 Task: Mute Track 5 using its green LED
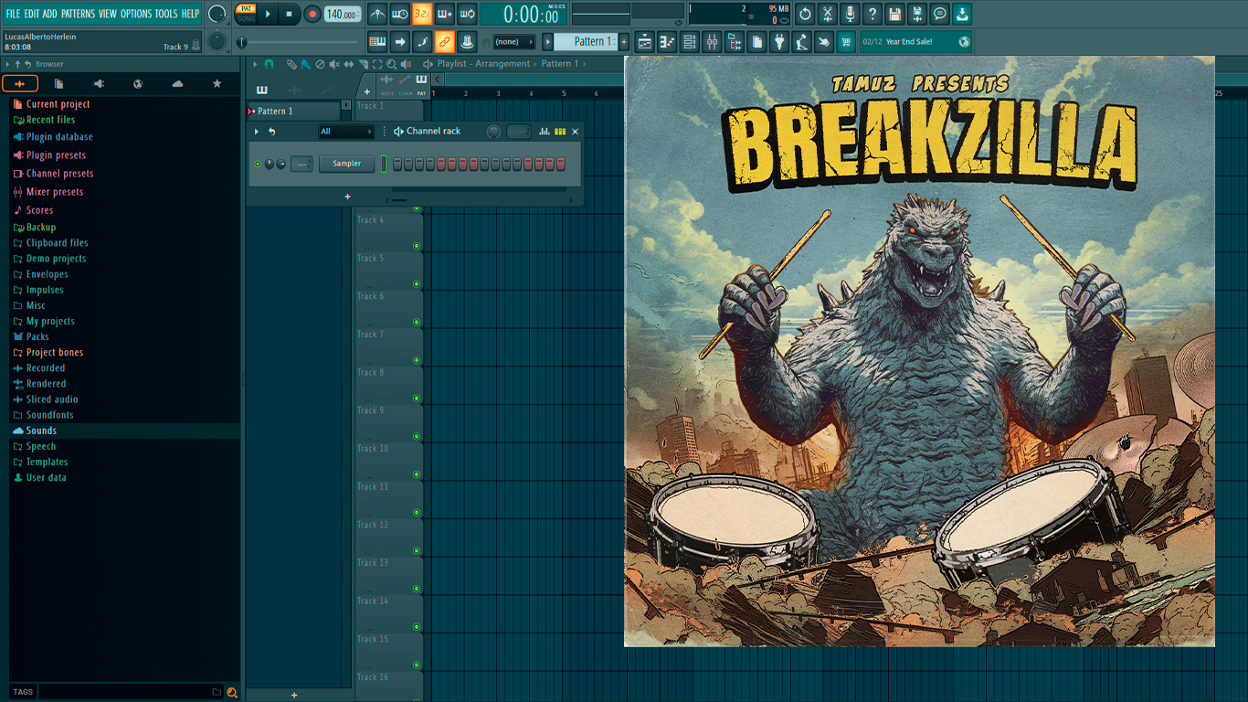click(417, 283)
